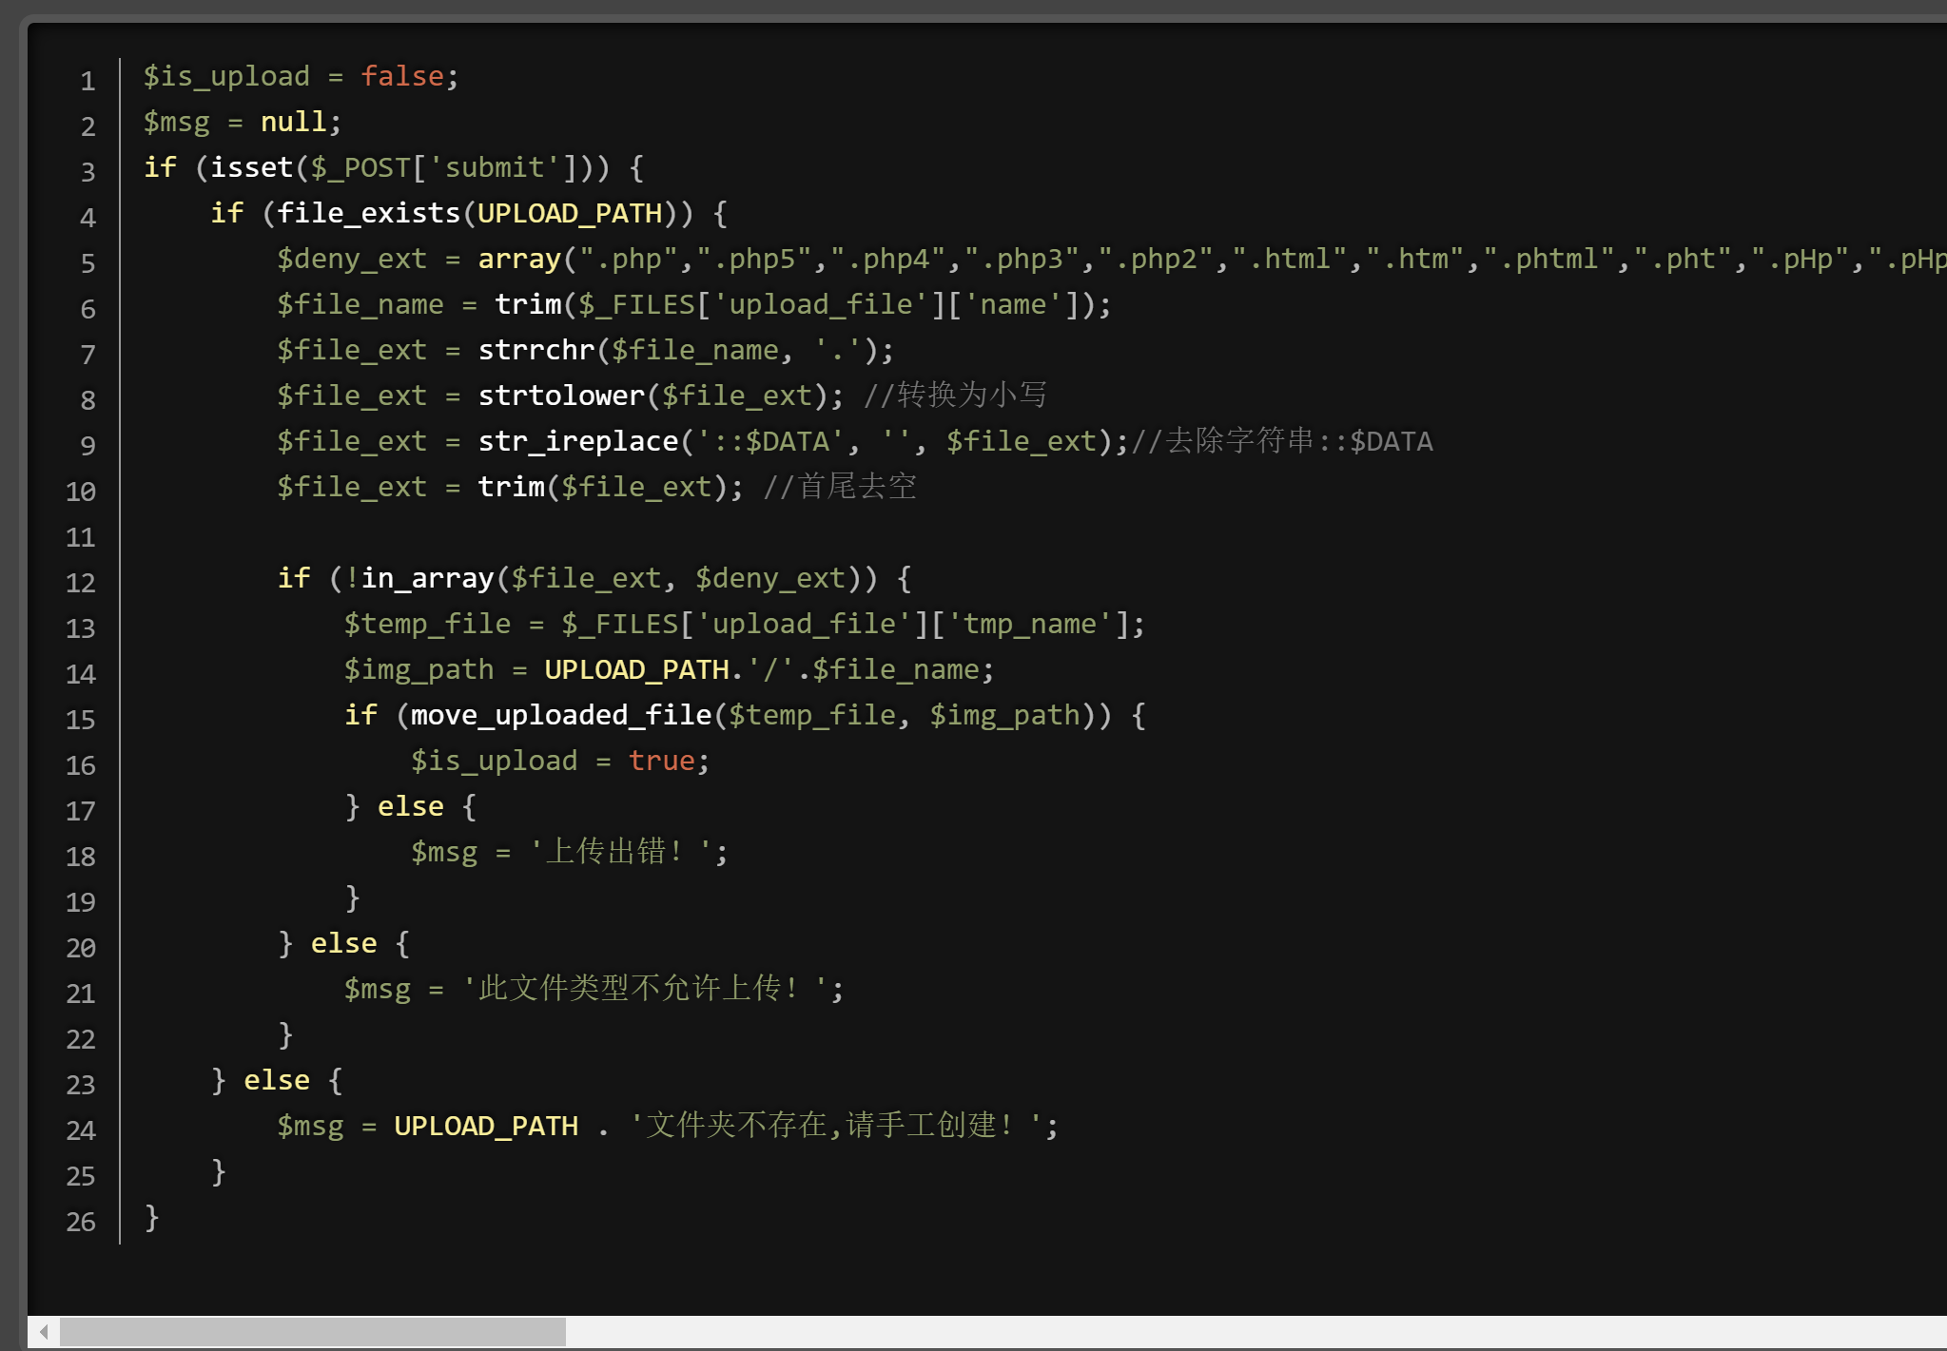
Task: Click line number 26 in gutter
Action: (81, 1222)
